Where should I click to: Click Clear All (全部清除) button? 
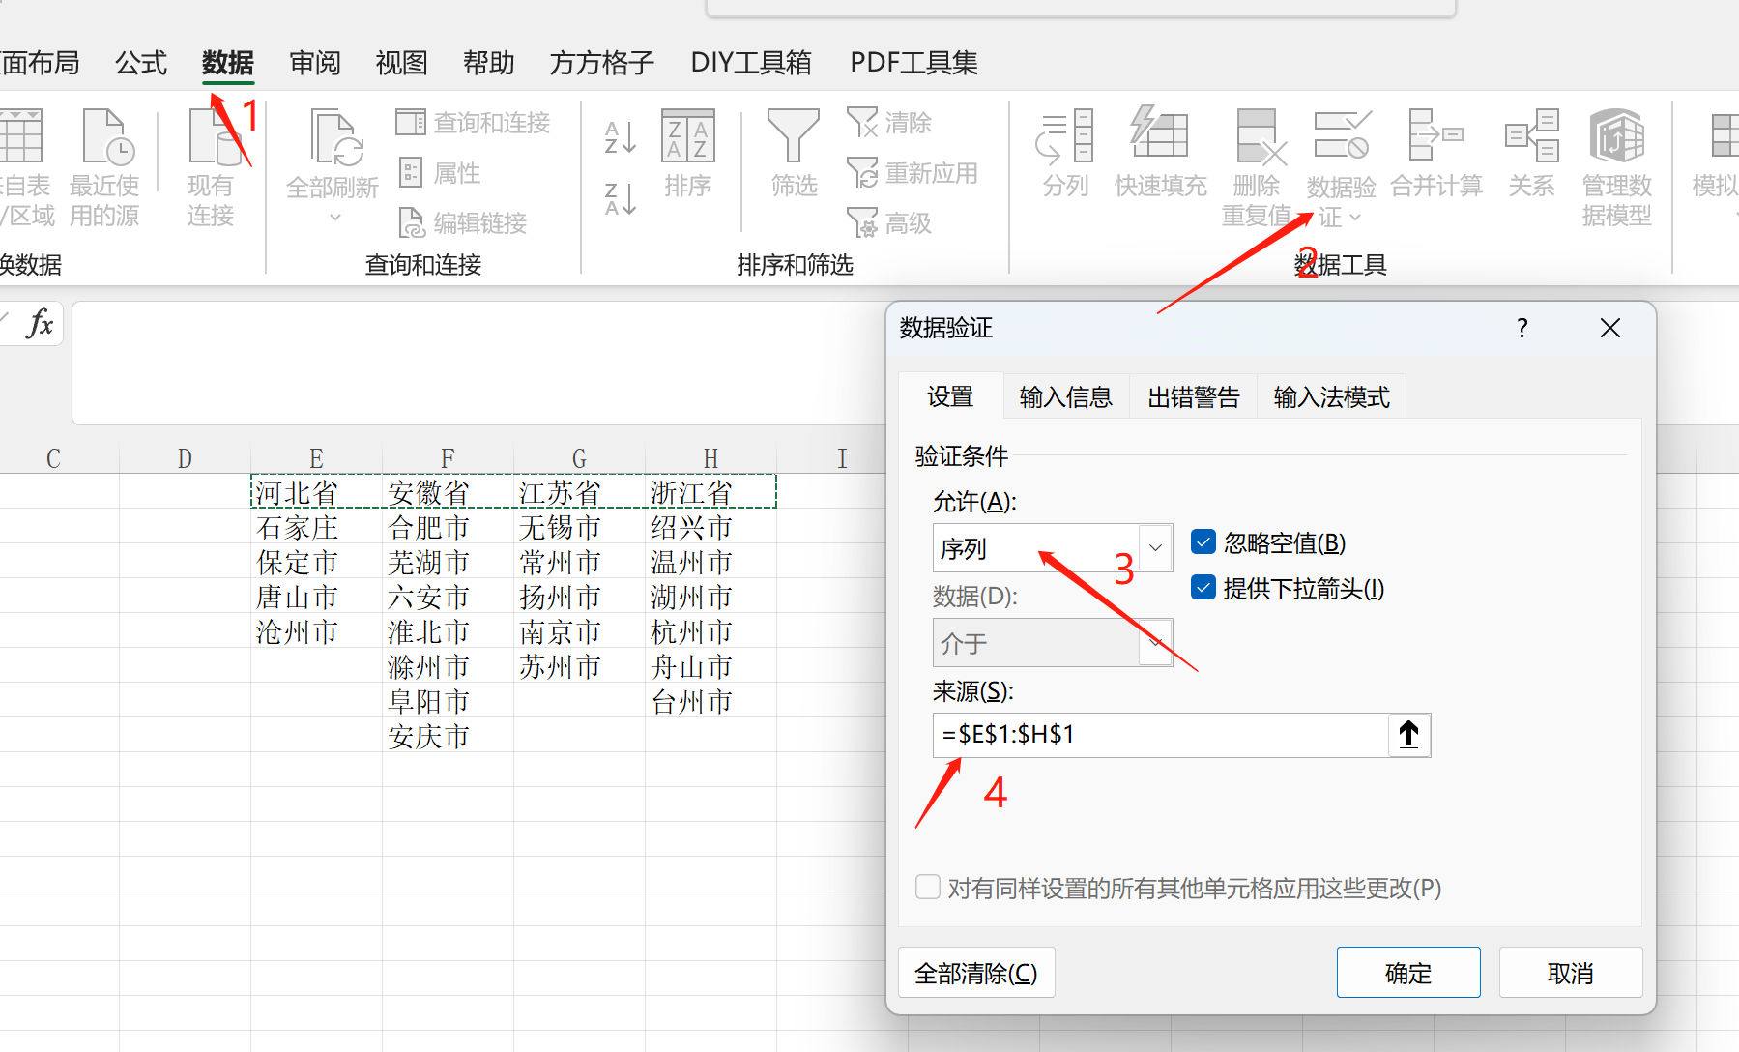pyautogui.click(x=976, y=973)
